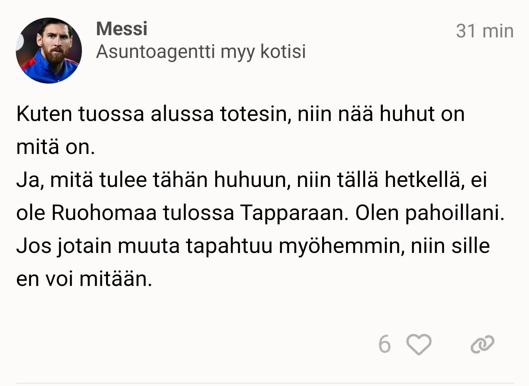Click the line starting 'Ja, mitä tulee'

(251, 180)
